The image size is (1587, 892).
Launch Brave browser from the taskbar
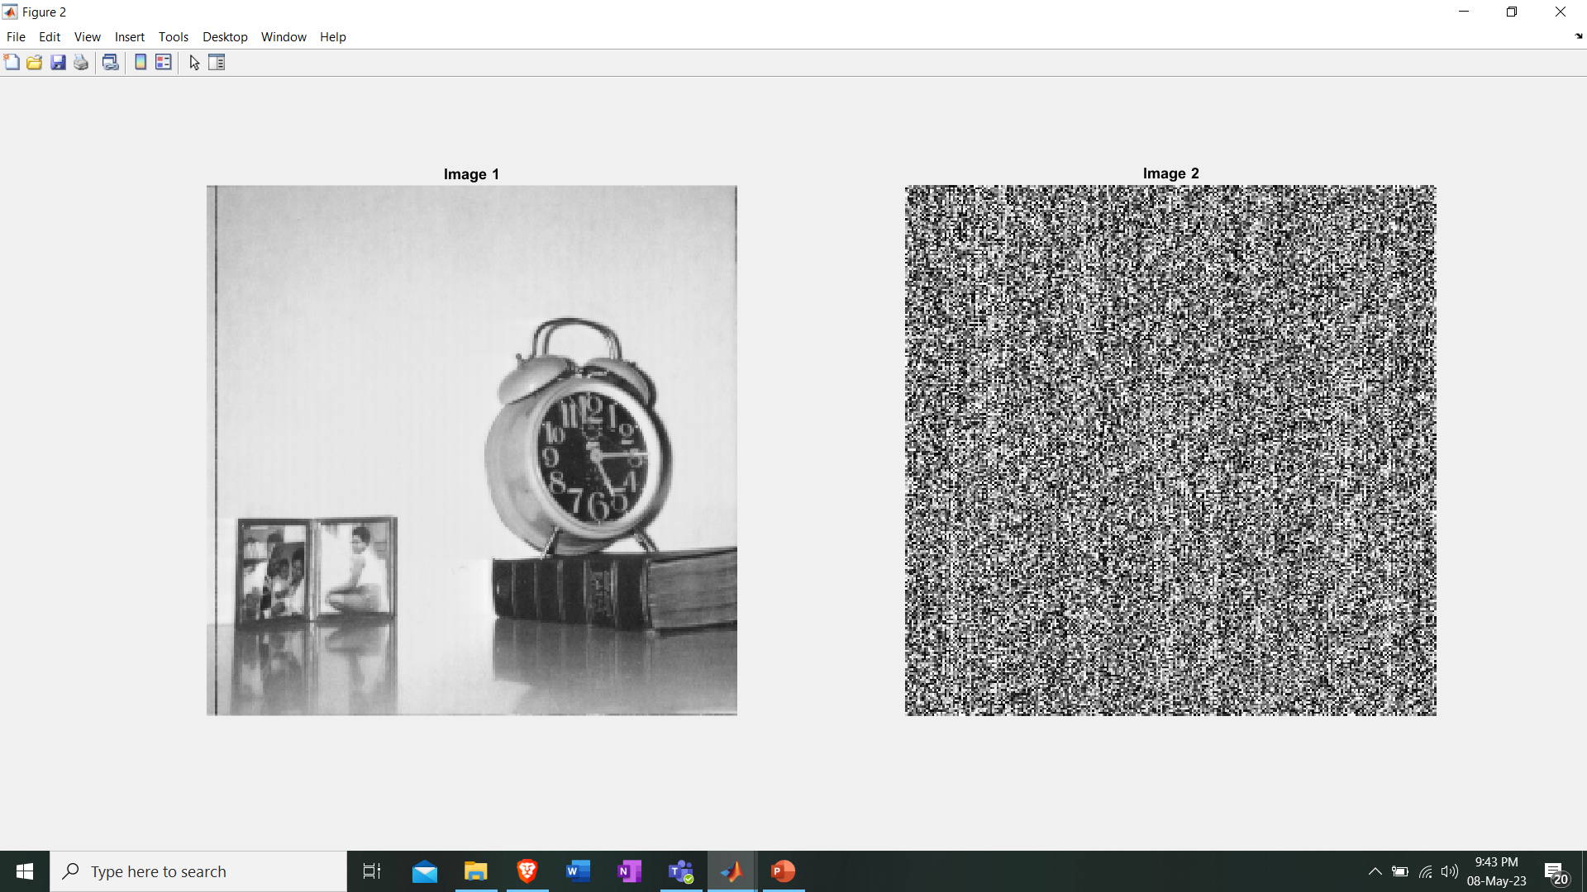[527, 871]
